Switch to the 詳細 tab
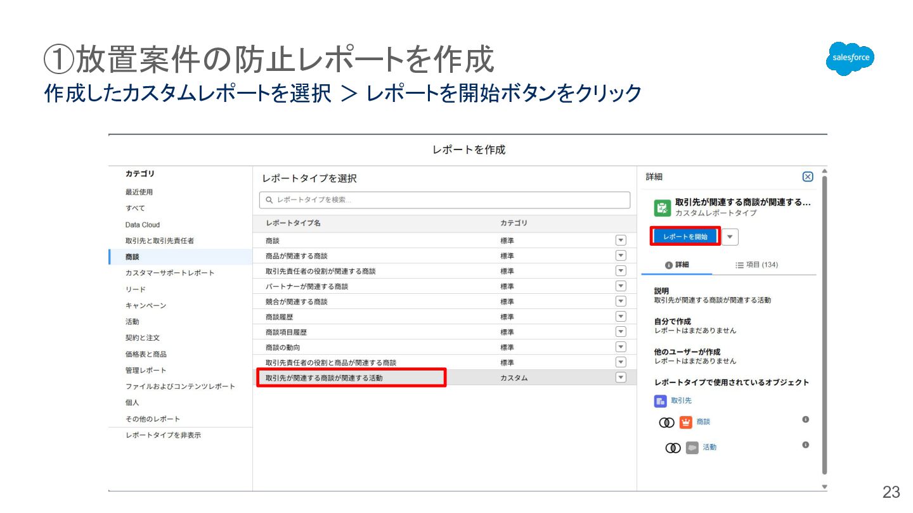This screenshot has width=913, height=513. pos(677,265)
